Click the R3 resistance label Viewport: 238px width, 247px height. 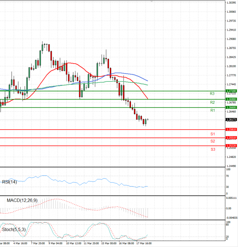(212, 94)
